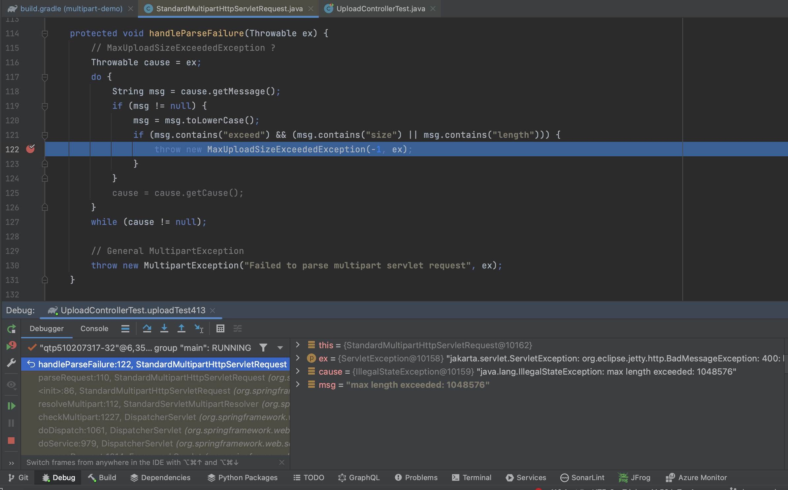
Task: Click the View Breakpoints eye icon
Action: coord(11,385)
